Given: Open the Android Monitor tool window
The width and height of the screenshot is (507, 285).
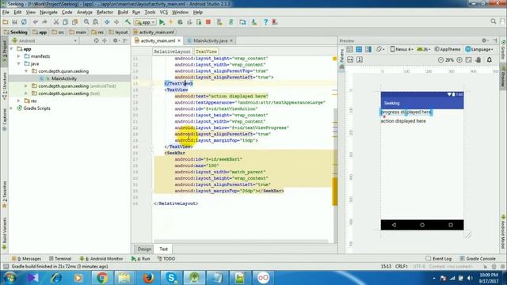Looking at the screenshot, I should click(x=101, y=259).
